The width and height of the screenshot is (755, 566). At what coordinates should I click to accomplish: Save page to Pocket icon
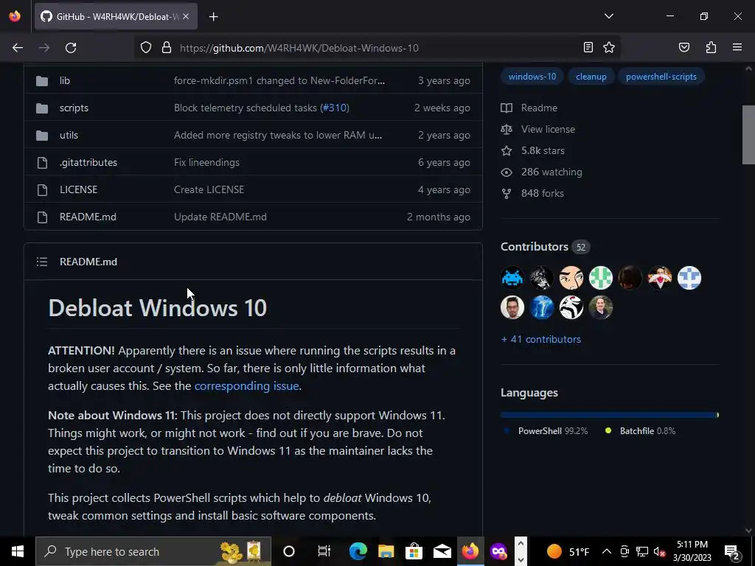coord(684,47)
